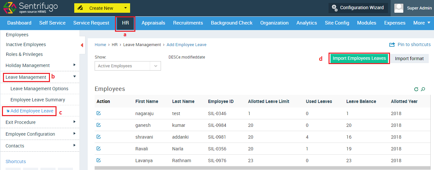Open the Configuration Wizard
This screenshot has width=434, height=170.
tap(358, 8)
